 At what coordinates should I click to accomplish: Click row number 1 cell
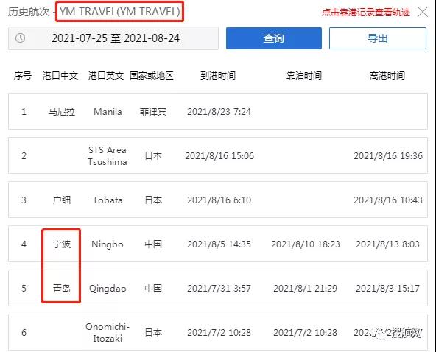[24, 112]
